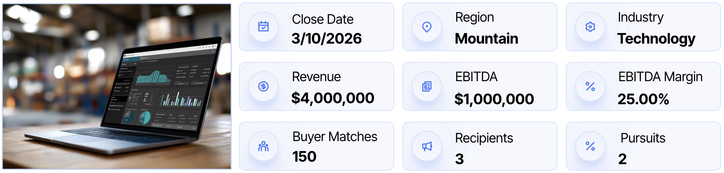Click the EBITDA documents icon

click(427, 86)
